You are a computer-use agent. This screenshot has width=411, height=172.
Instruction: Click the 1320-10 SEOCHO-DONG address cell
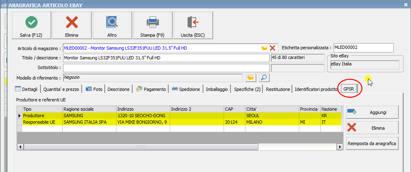[143, 115]
